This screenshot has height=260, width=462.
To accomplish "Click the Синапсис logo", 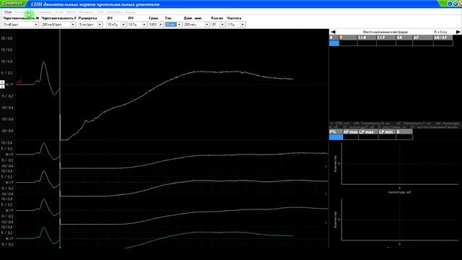I will coord(13,4).
